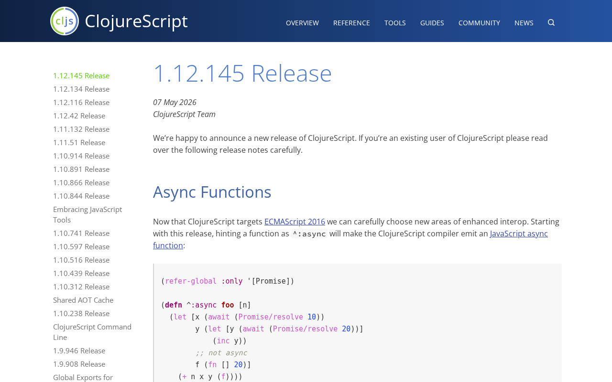
Task: Click the cljs logo icon
Action: pyautogui.click(x=65, y=21)
